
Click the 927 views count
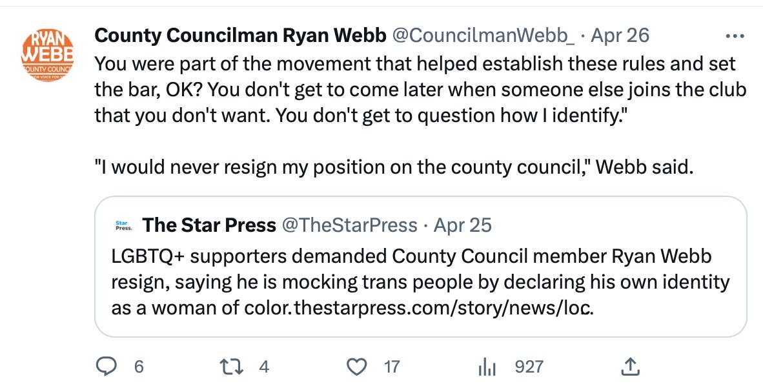pos(529,367)
